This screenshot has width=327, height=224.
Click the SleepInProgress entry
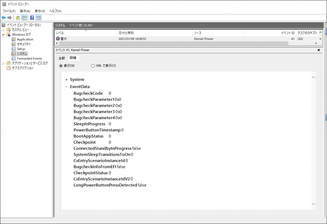[92, 124]
